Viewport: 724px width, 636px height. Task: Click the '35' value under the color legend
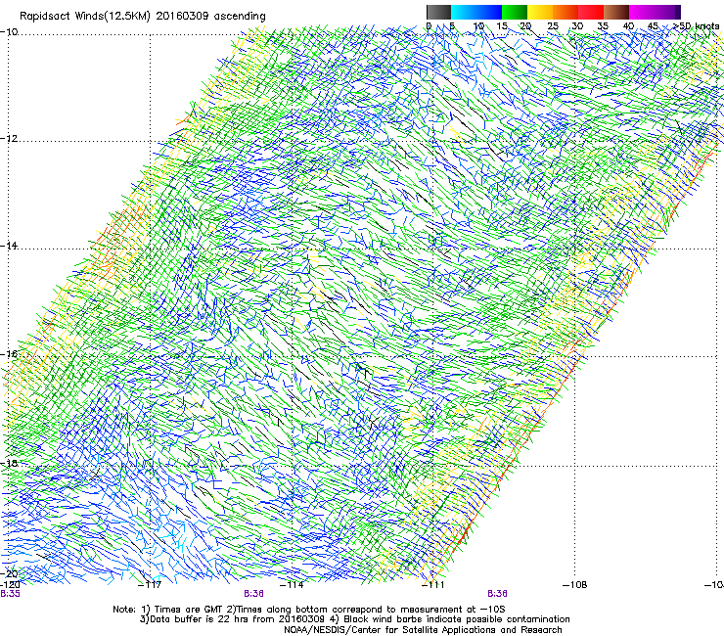603,26
